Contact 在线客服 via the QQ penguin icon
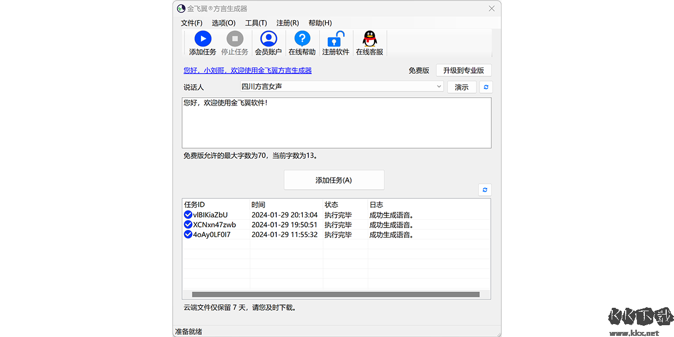Viewport: 674px width, 337px height. click(369, 39)
